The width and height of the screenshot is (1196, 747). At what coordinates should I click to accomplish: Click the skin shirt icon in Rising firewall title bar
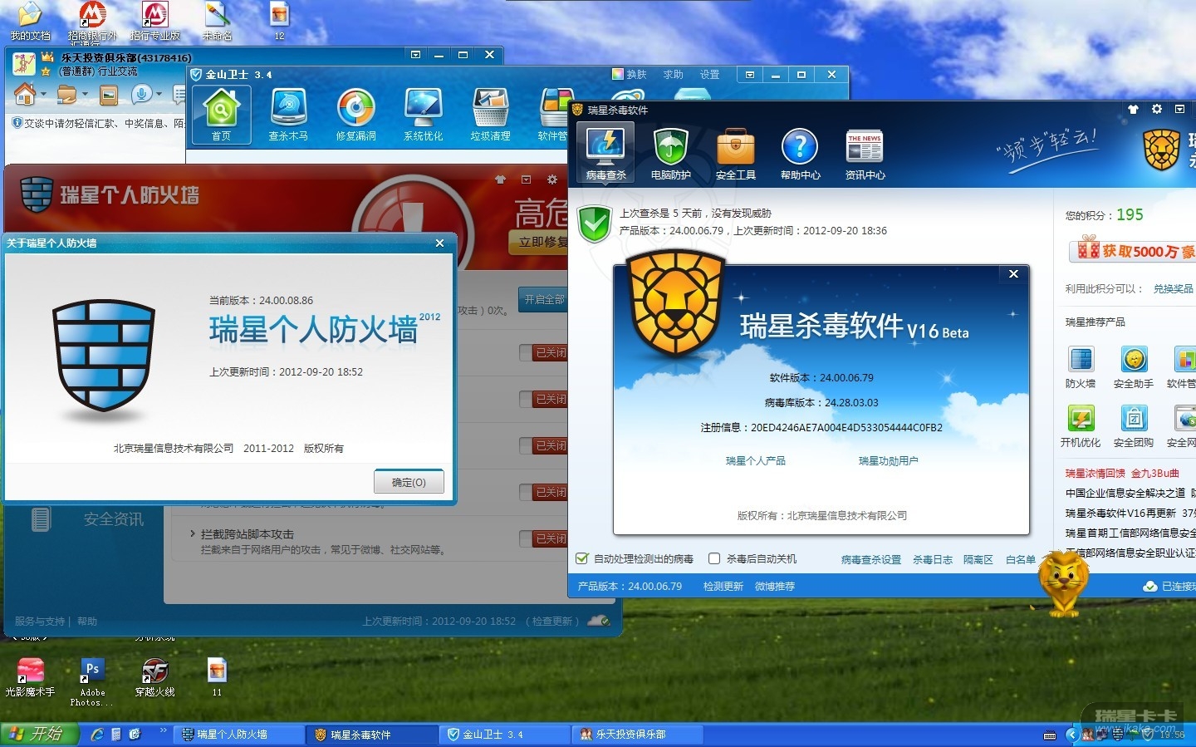[x=500, y=179]
